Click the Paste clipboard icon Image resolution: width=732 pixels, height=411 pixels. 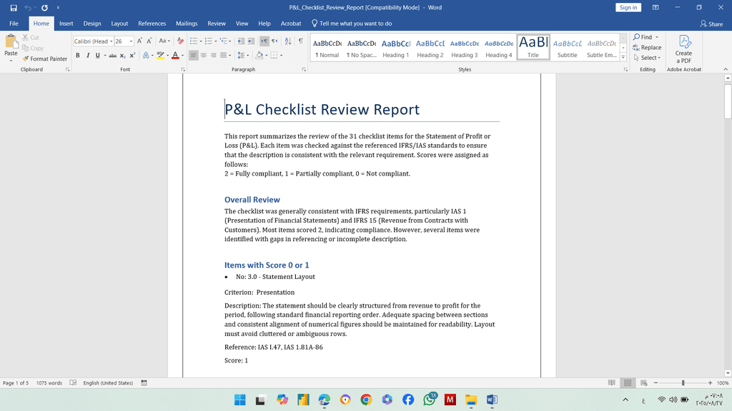pyautogui.click(x=11, y=42)
